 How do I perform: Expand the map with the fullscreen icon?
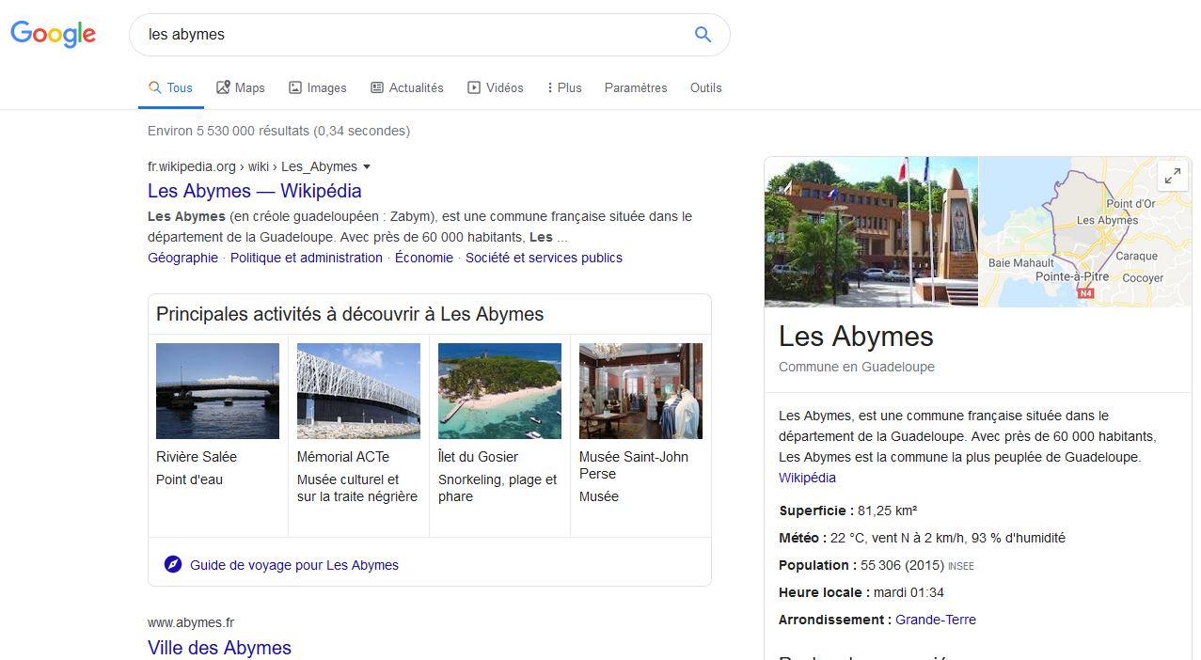1172,176
